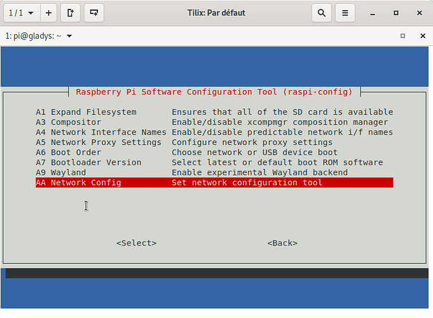Image resolution: width=433 pixels, height=318 pixels.
Task: Expand the pi@gladys terminal title dropdown
Action: 69,36
